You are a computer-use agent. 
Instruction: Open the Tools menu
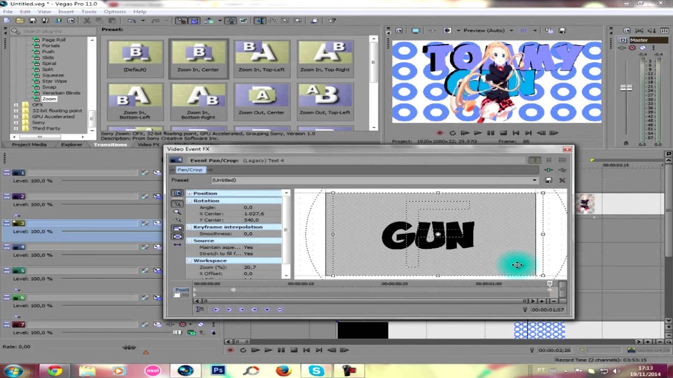click(89, 12)
